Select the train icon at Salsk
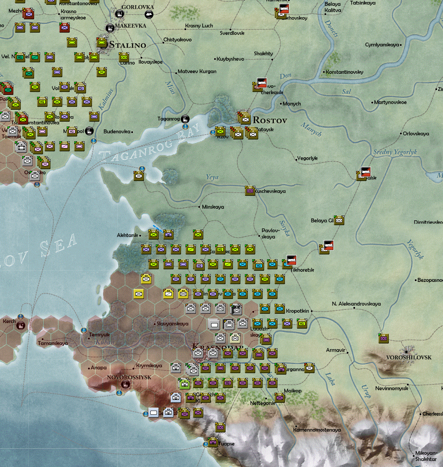 pyautogui.click(x=366, y=172)
